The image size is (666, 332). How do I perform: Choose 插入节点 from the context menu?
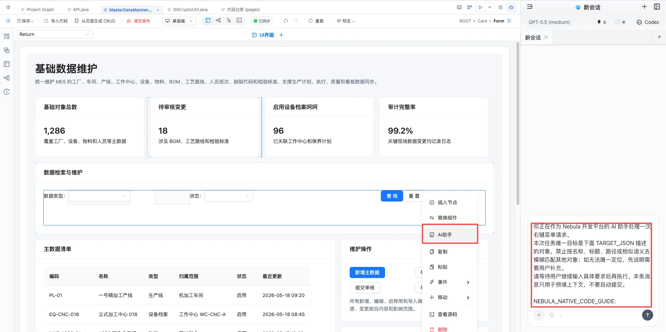coord(450,203)
